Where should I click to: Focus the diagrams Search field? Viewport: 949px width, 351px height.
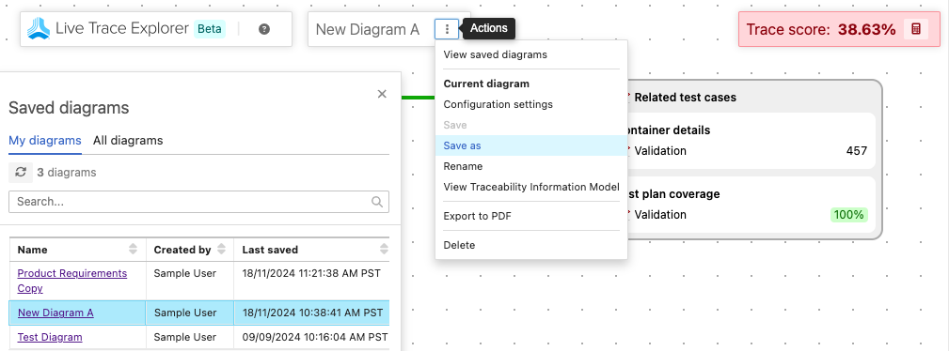(x=198, y=202)
